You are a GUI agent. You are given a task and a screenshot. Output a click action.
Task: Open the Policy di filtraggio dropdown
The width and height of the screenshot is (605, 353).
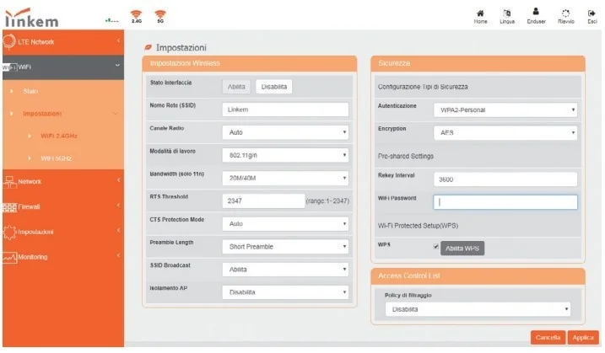(x=478, y=309)
